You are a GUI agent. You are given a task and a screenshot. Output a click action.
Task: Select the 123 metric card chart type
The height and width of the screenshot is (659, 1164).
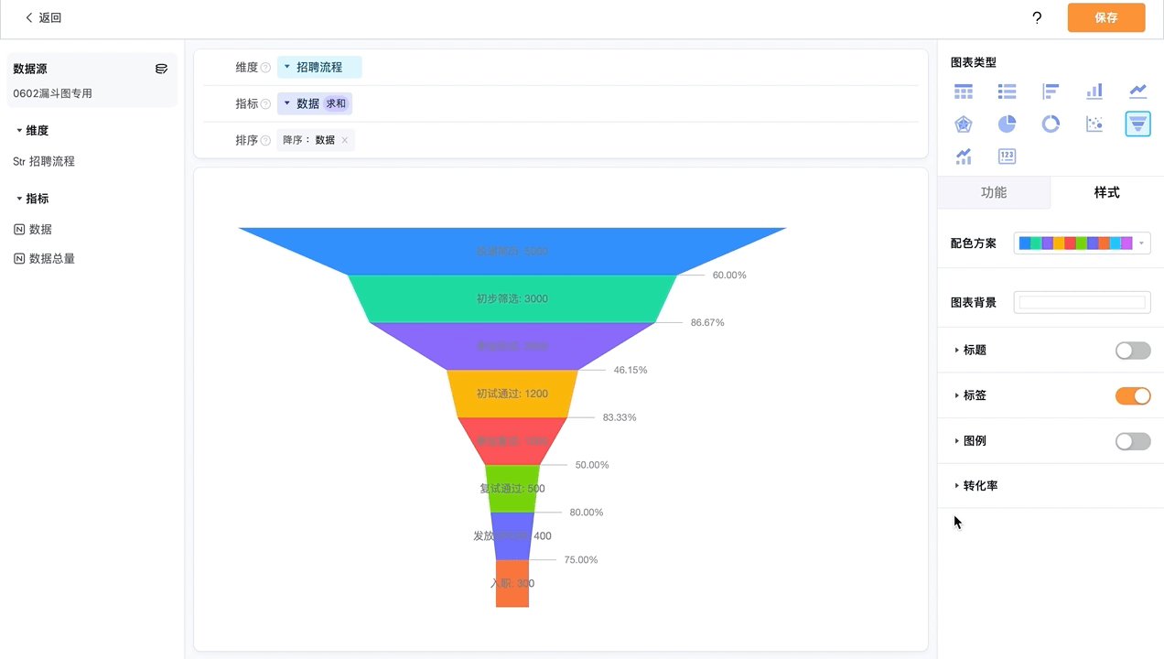click(x=1007, y=157)
